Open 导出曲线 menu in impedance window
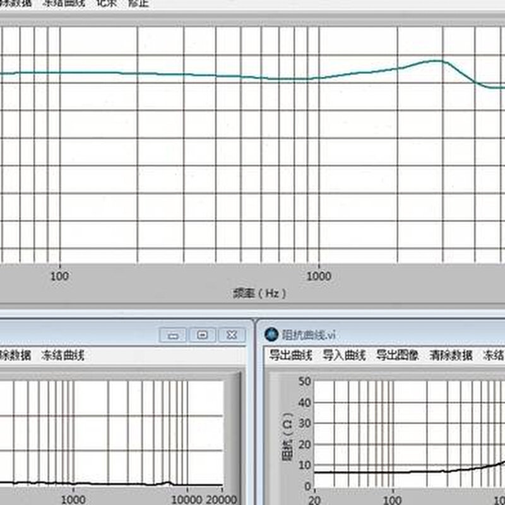The height and width of the screenshot is (505, 505). pos(290,355)
